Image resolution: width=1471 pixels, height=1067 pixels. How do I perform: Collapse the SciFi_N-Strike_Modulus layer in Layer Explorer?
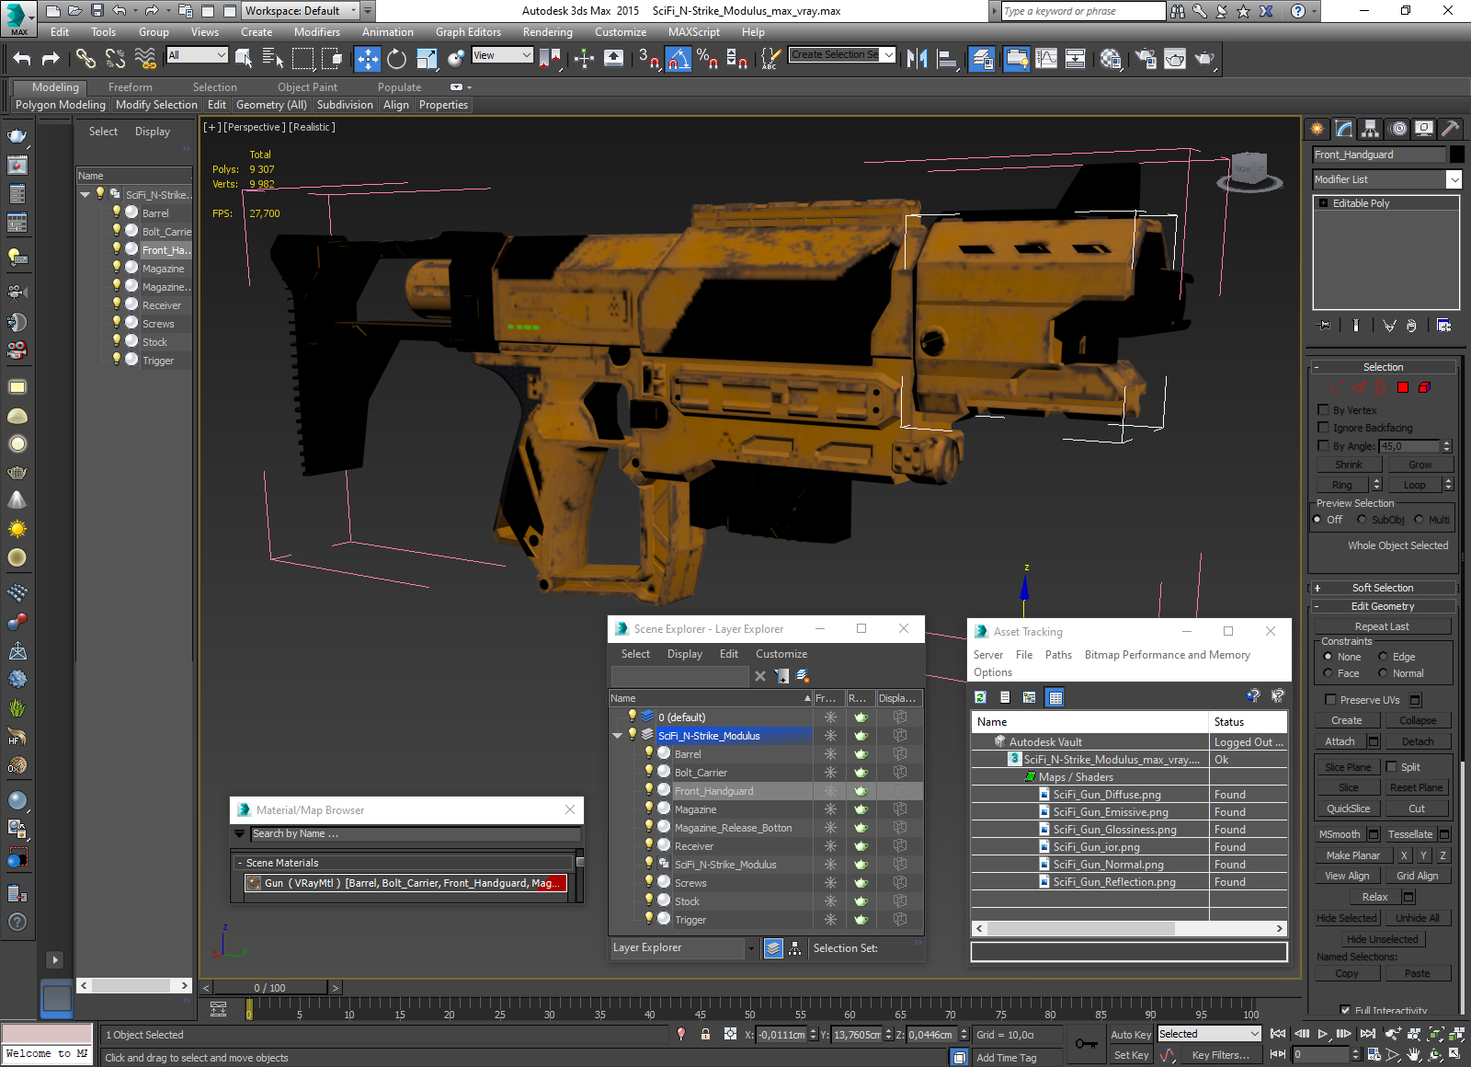tap(618, 736)
